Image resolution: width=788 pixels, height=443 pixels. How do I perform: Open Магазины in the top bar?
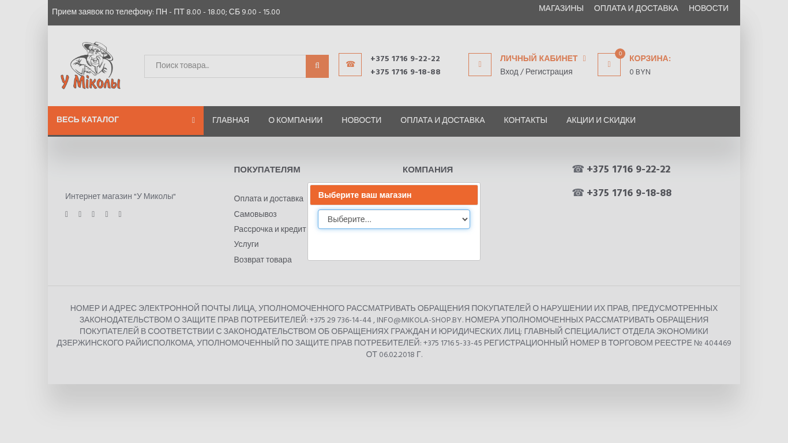[561, 8]
